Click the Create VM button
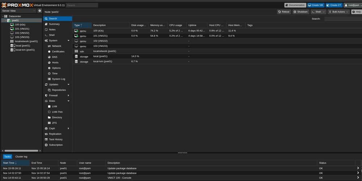 [x=316, y=5]
